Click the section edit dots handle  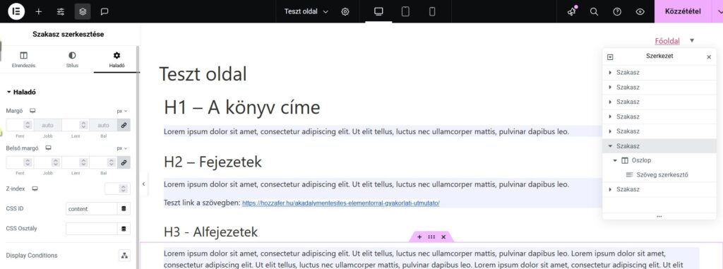click(431, 237)
